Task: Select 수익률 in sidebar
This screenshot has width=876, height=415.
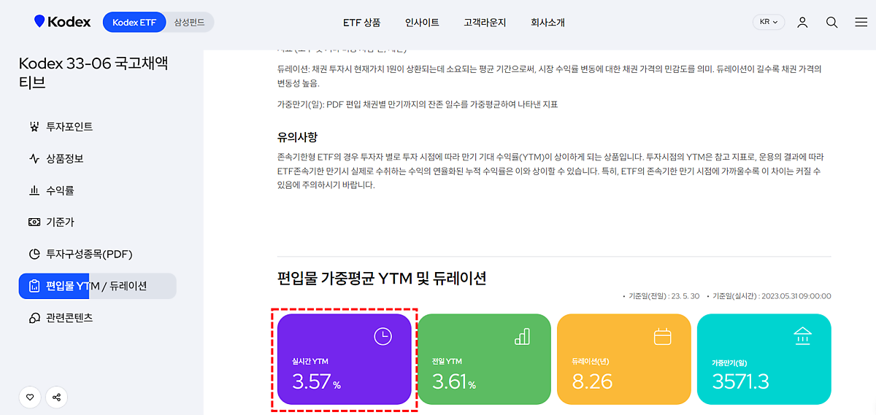Action: 60,190
